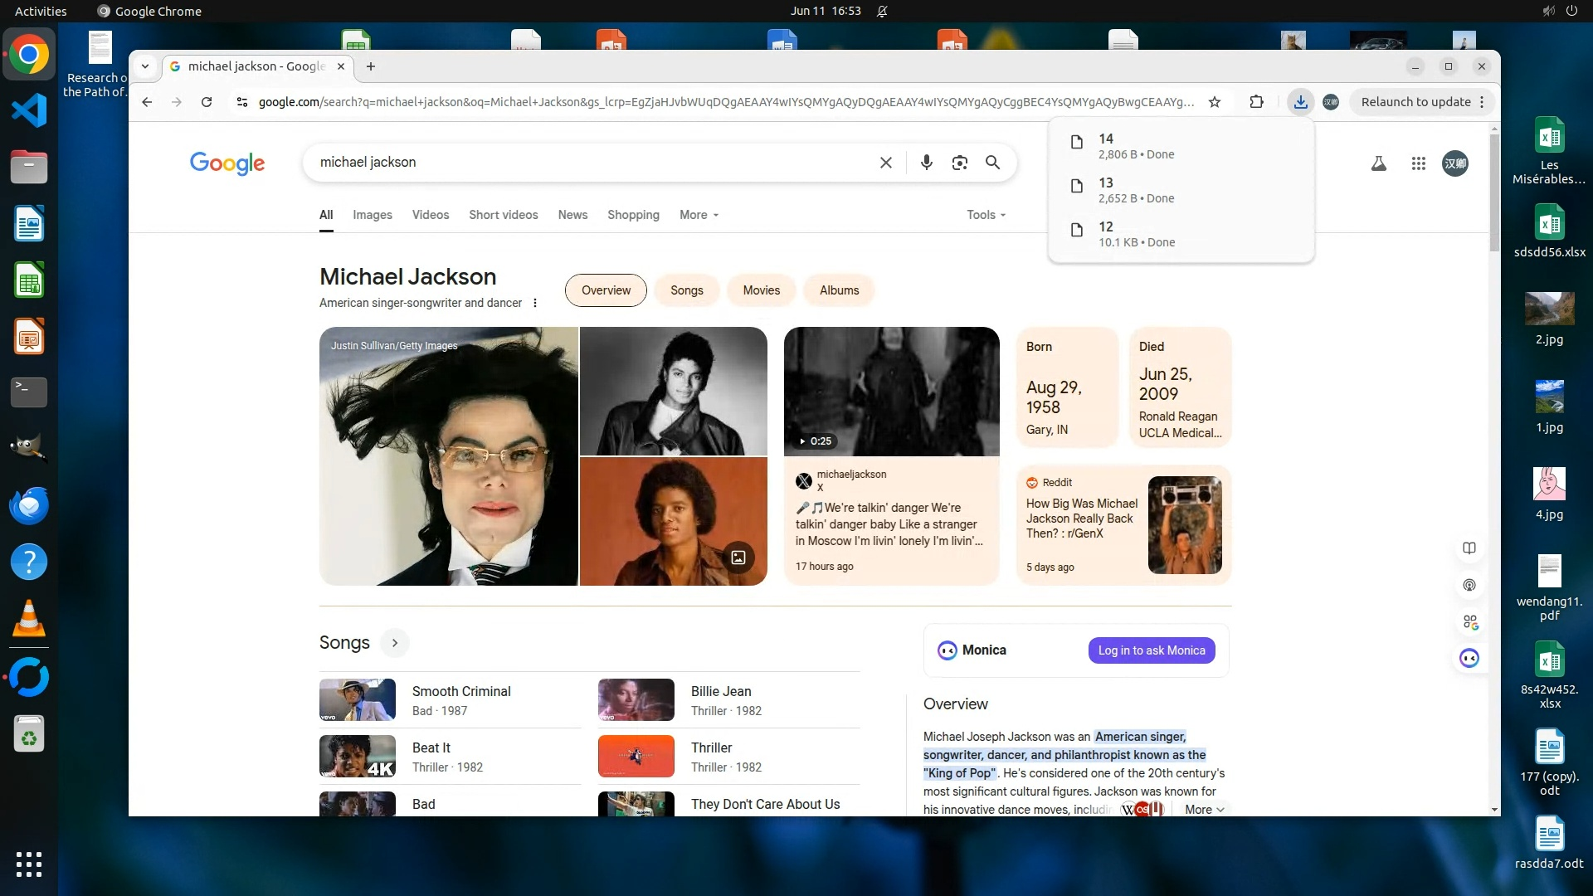Open downloaded file named 12
The image size is (1593, 896).
tap(1136, 234)
